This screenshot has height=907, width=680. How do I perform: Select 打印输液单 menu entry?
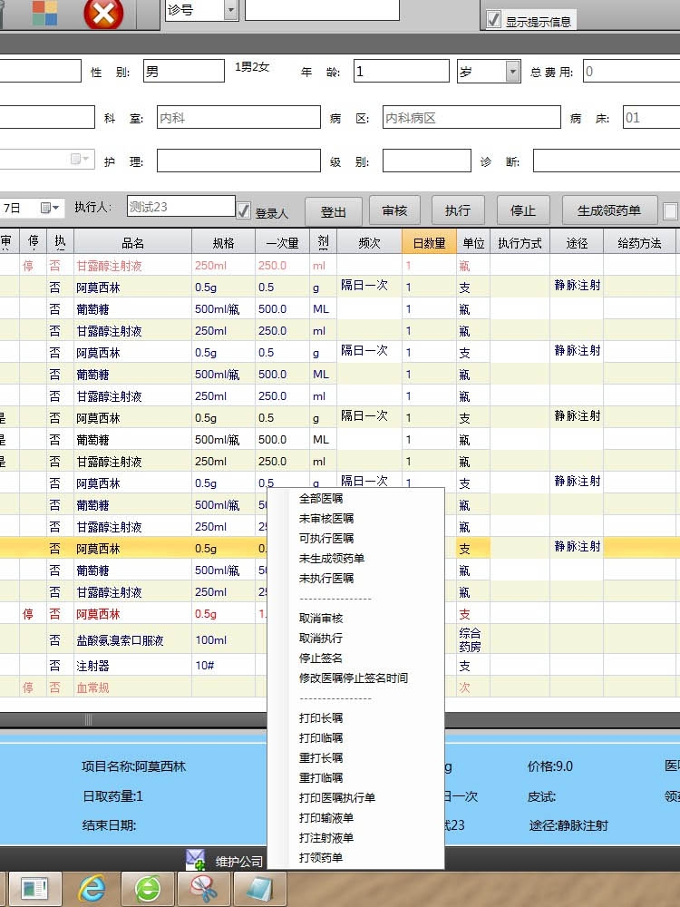326,818
